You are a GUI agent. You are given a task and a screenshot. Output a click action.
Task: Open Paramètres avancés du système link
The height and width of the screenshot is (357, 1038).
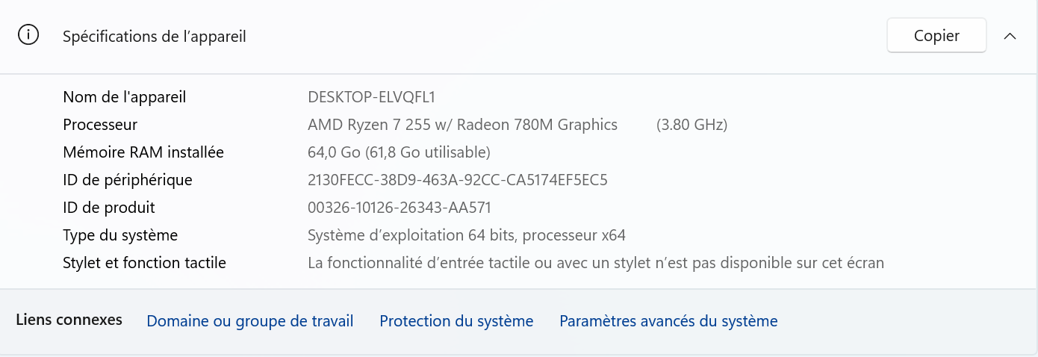pyautogui.click(x=668, y=321)
